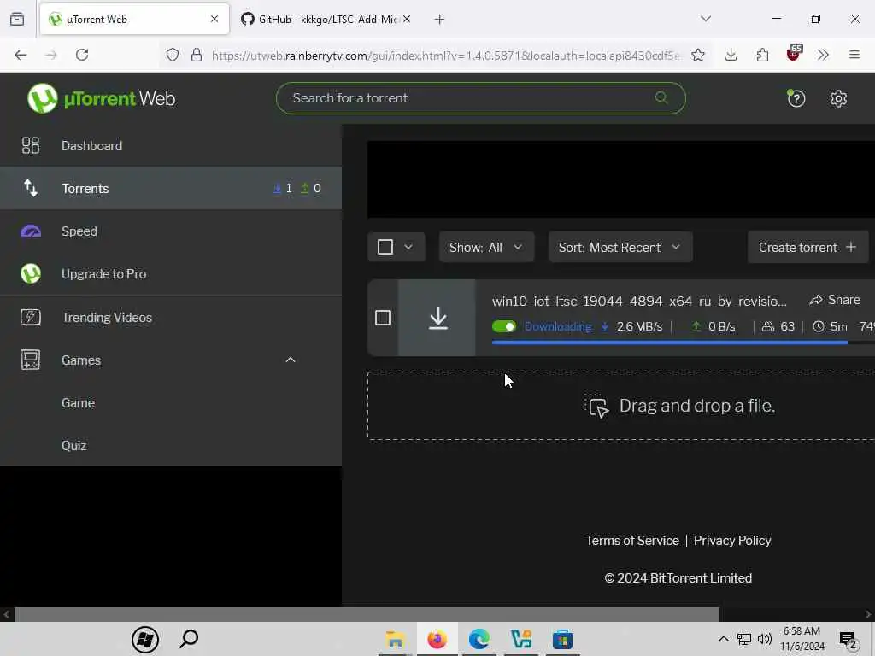Click the network tray icon
Screen dimensions: 875x656
[x=744, y=639]
